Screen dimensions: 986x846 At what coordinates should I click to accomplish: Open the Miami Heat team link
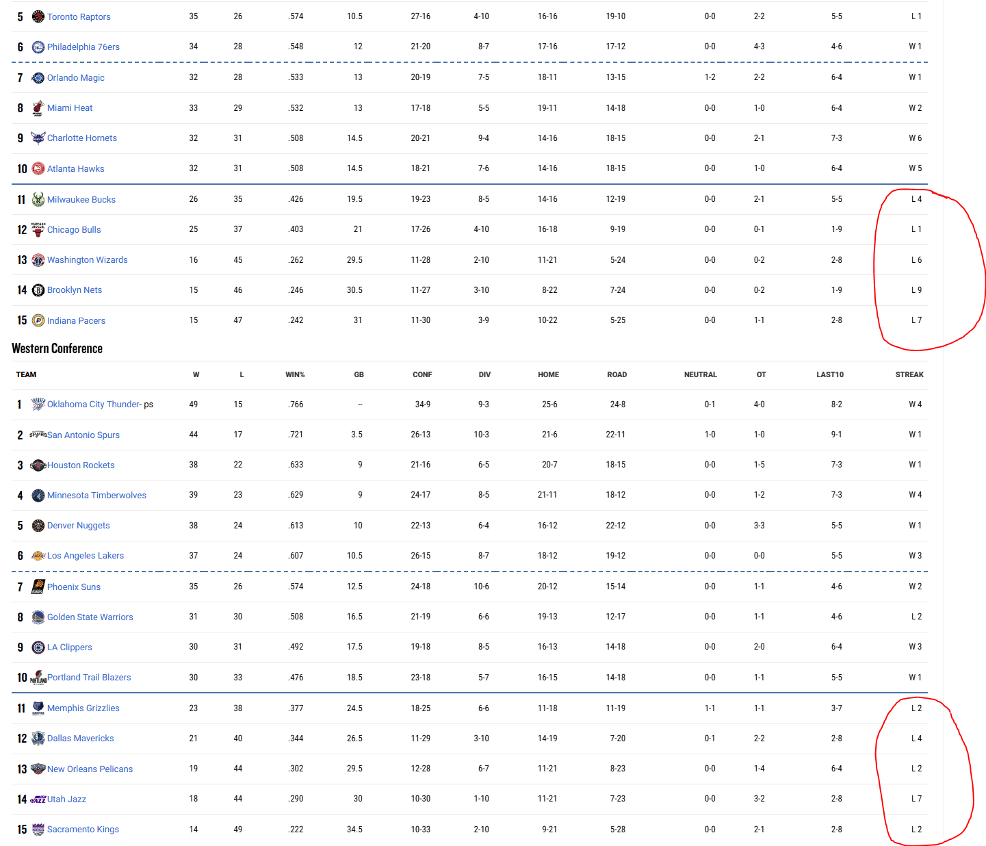tap(70, 107)
